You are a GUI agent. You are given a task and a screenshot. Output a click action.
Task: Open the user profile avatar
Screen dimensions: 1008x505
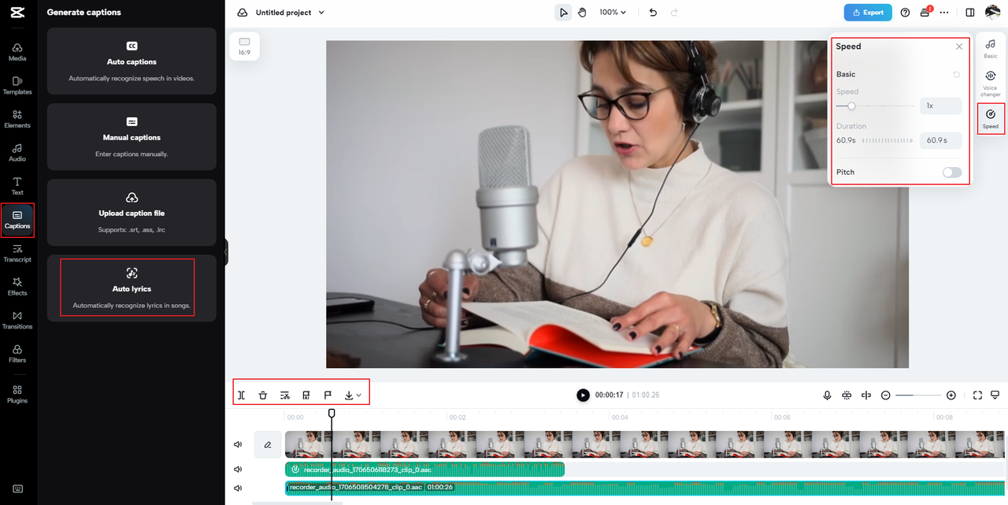(x=992, y=12)
